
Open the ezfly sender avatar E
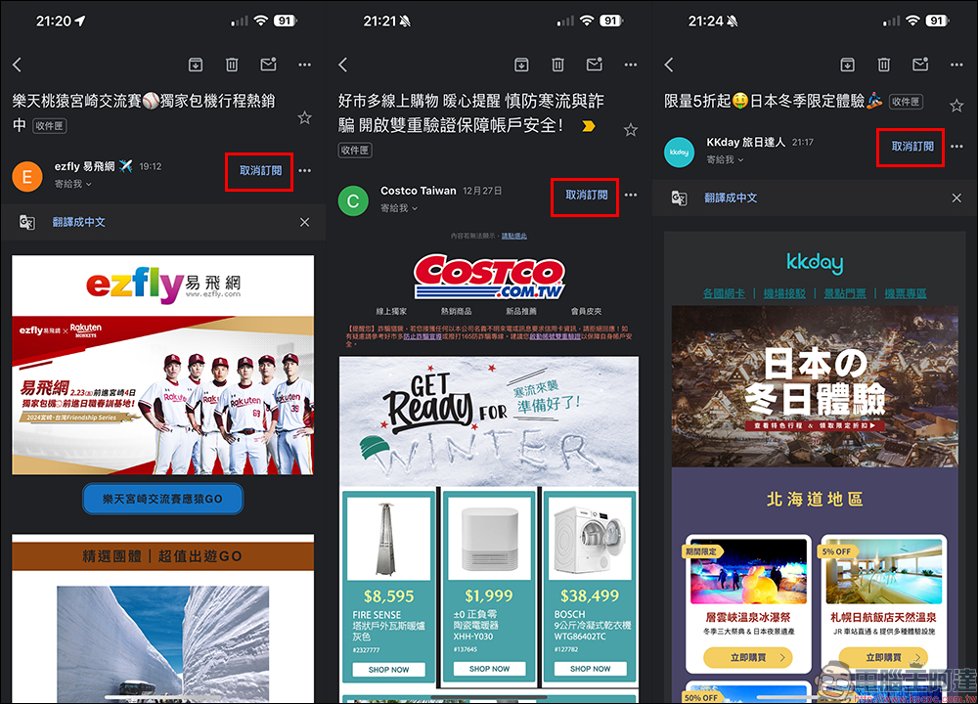[x=27, y=176]
